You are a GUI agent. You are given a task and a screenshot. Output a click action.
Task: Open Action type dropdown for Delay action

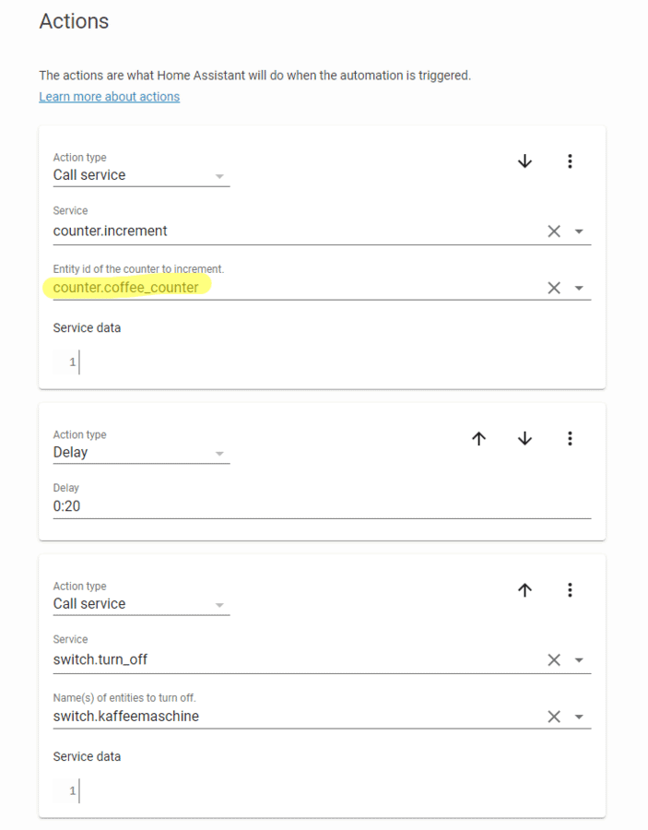[219, 453]
